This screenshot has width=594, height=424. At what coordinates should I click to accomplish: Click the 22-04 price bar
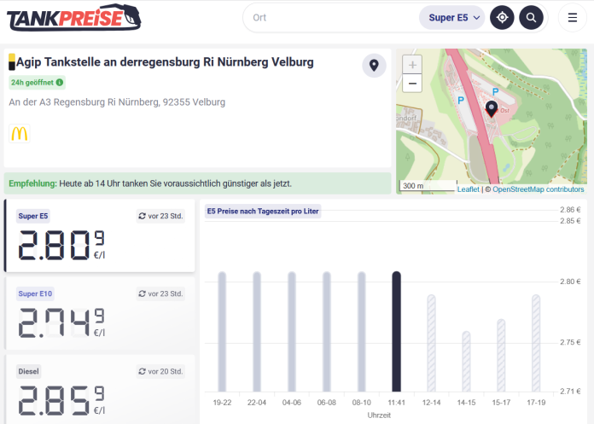point(257,332)
